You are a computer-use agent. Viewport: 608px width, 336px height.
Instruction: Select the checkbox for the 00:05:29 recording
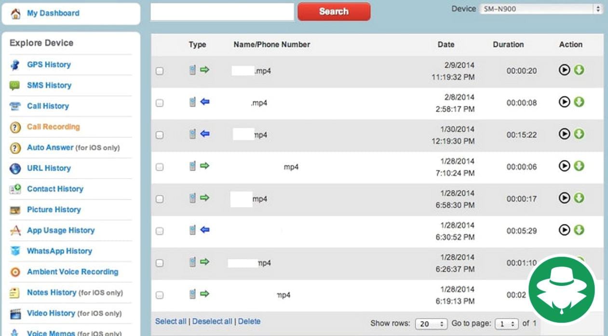160,232
